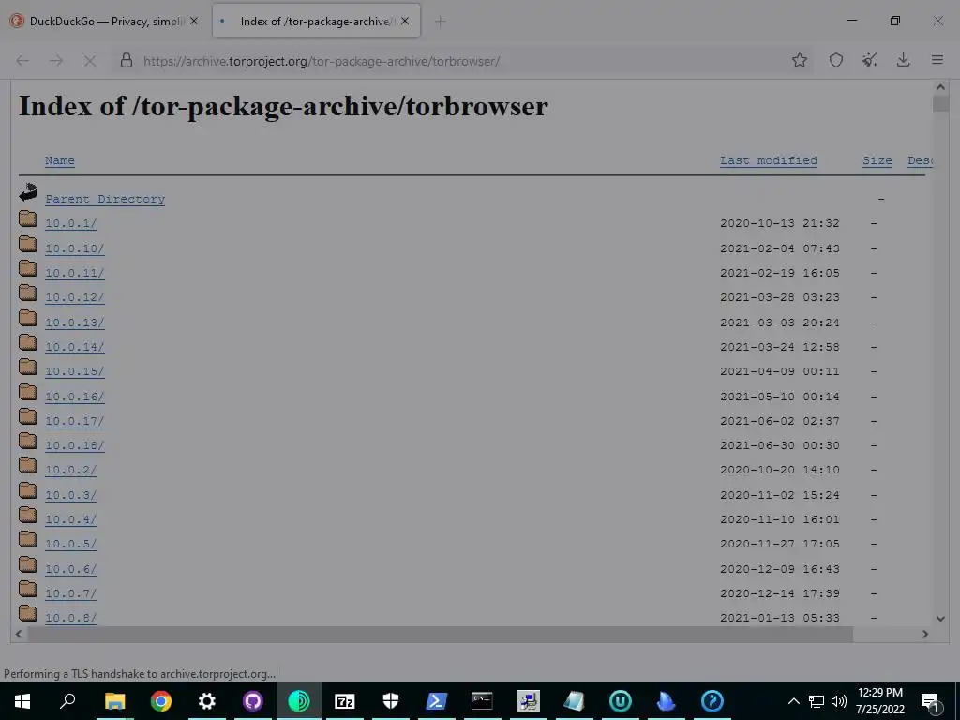Open the 10.0.11/ directory

(x=75, y=273)
